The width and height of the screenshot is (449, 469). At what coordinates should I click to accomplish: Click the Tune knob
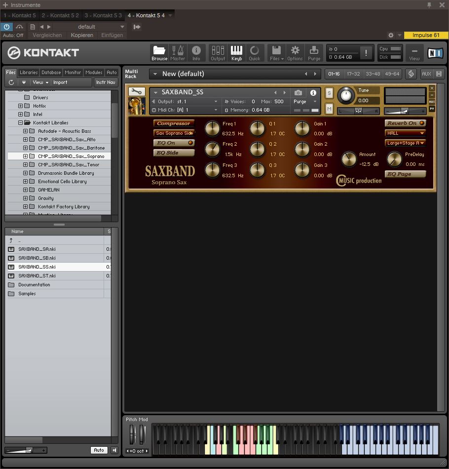(346, 95)
